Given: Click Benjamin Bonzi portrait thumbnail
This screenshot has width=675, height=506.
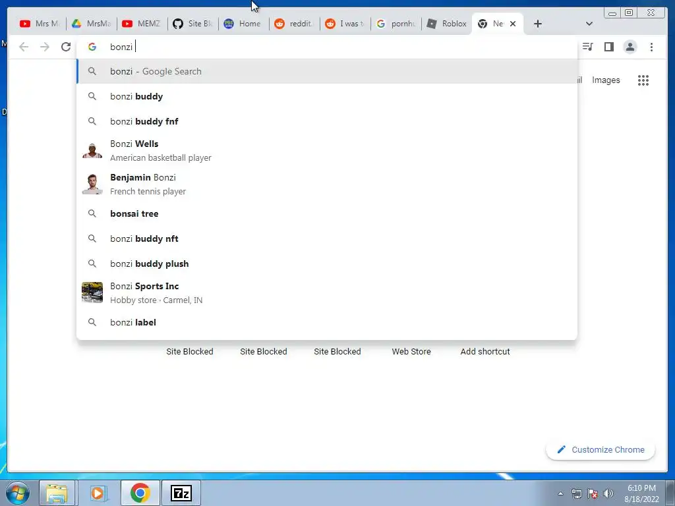Looking at the screenshot, I should click(x=92, y=184).
